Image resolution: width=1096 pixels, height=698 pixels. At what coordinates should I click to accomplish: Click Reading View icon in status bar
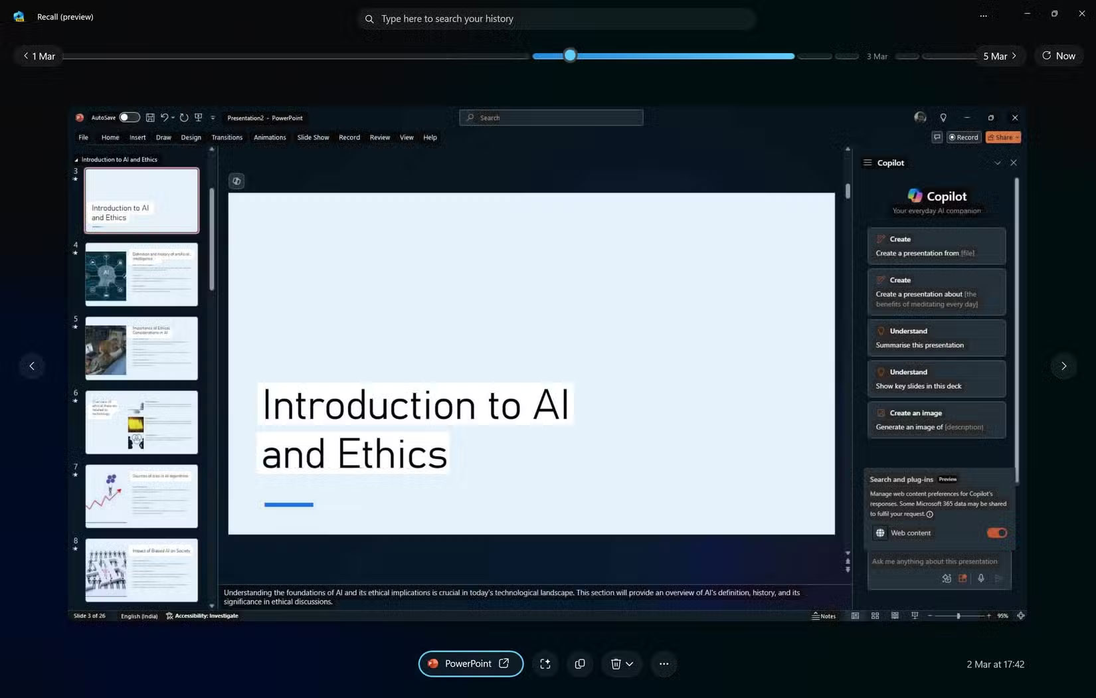pos(895,616)
